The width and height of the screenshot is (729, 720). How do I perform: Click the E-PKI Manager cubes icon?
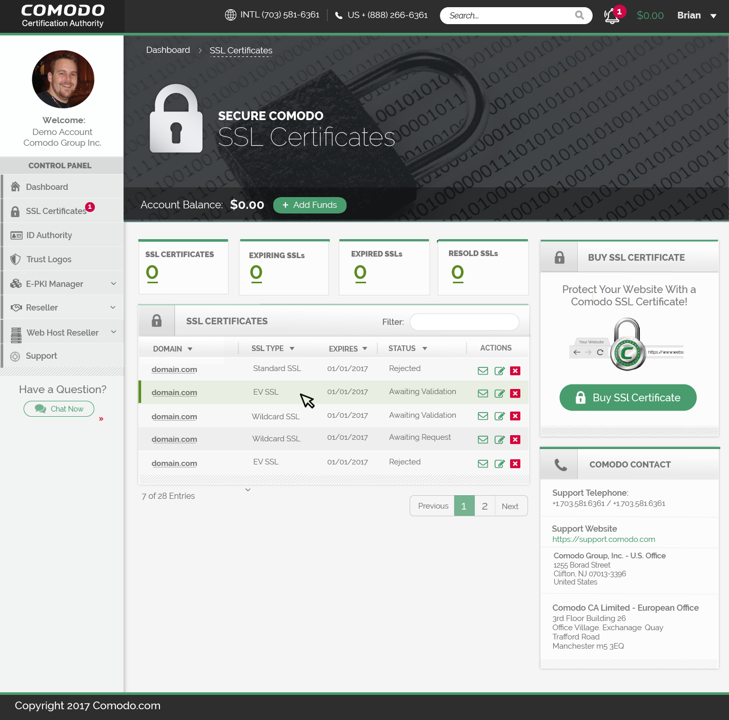pyautogui.click(x=16, y=284)
